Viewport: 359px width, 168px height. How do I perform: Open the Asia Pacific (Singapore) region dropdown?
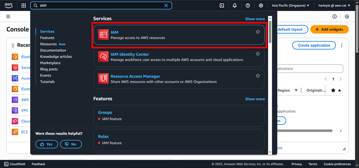(x=290, y=5)
